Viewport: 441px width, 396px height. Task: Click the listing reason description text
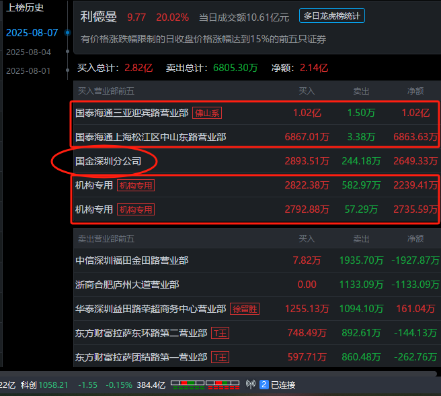point(203,39)
